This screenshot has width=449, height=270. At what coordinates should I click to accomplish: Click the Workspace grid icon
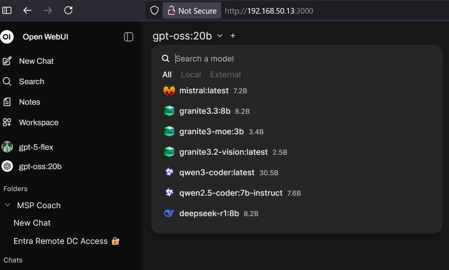coord(7,122)
